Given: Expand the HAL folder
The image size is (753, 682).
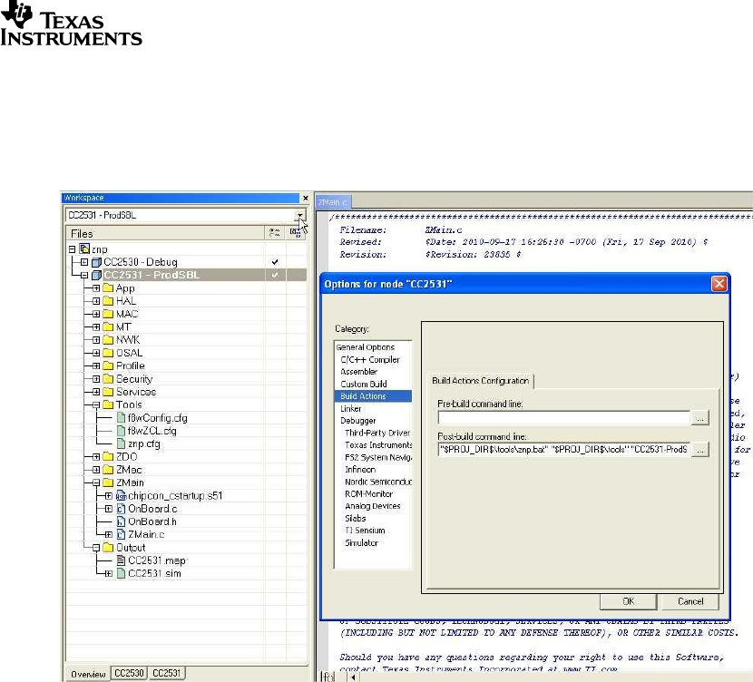Looking at the screenshot, I should [96, 301].
